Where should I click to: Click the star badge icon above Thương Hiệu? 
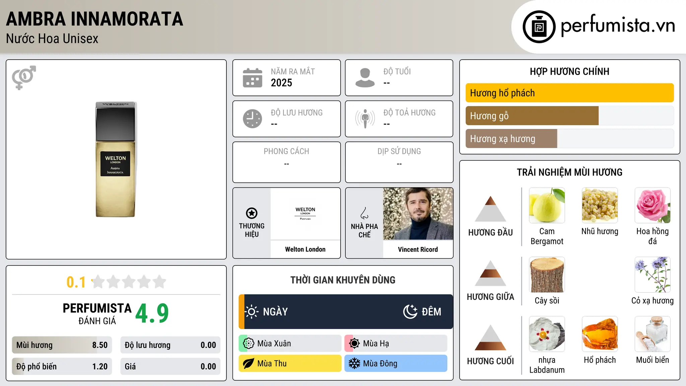(x=252, y=213)
